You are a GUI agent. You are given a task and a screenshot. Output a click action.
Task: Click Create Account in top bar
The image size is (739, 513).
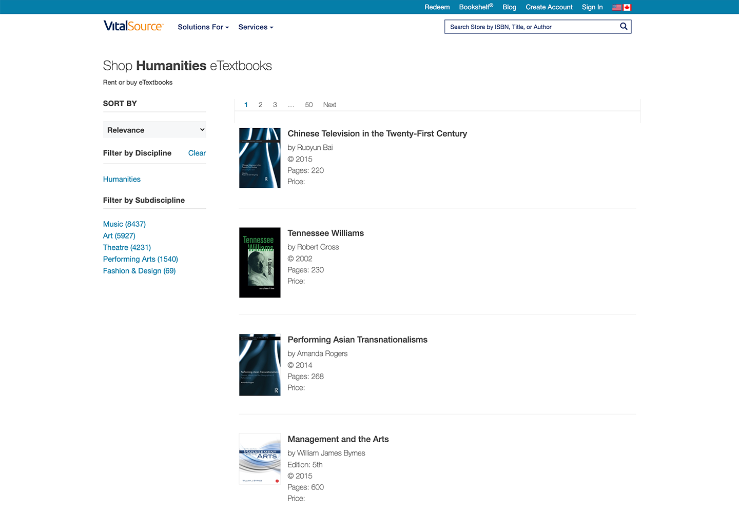[549, 7]
